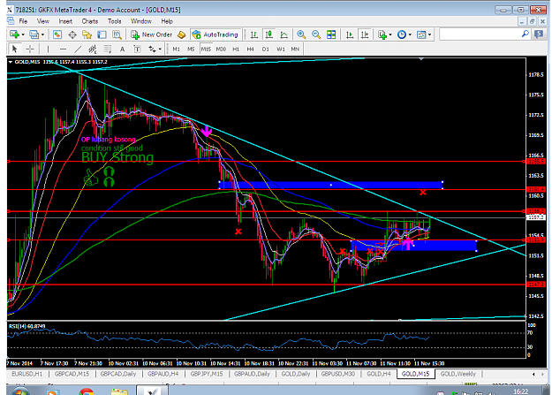Select the Cursor arrow tool

14,49
